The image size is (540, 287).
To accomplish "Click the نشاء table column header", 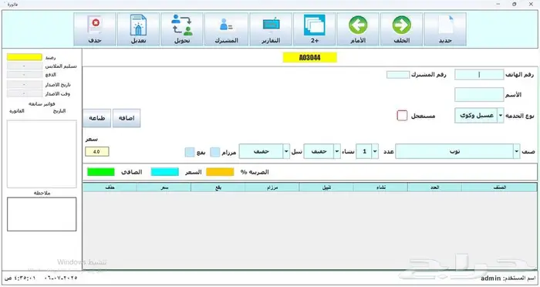I will [380, 187].
